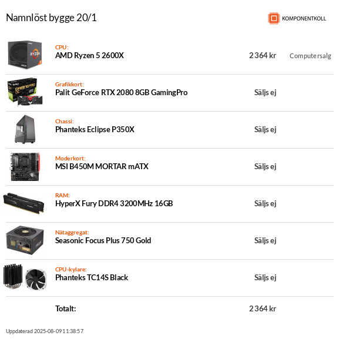Visit the Computersalg store link

click(x=310, y=56)
